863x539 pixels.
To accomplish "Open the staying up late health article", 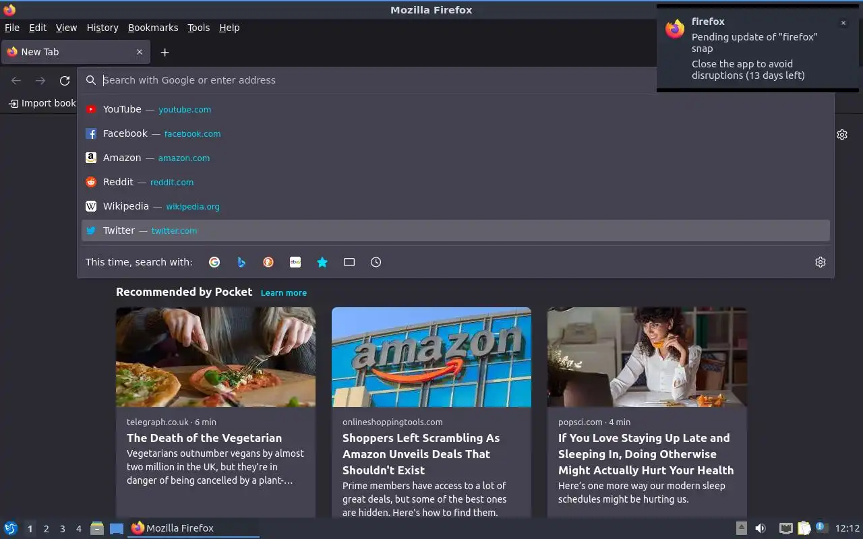I will (646, 454).
